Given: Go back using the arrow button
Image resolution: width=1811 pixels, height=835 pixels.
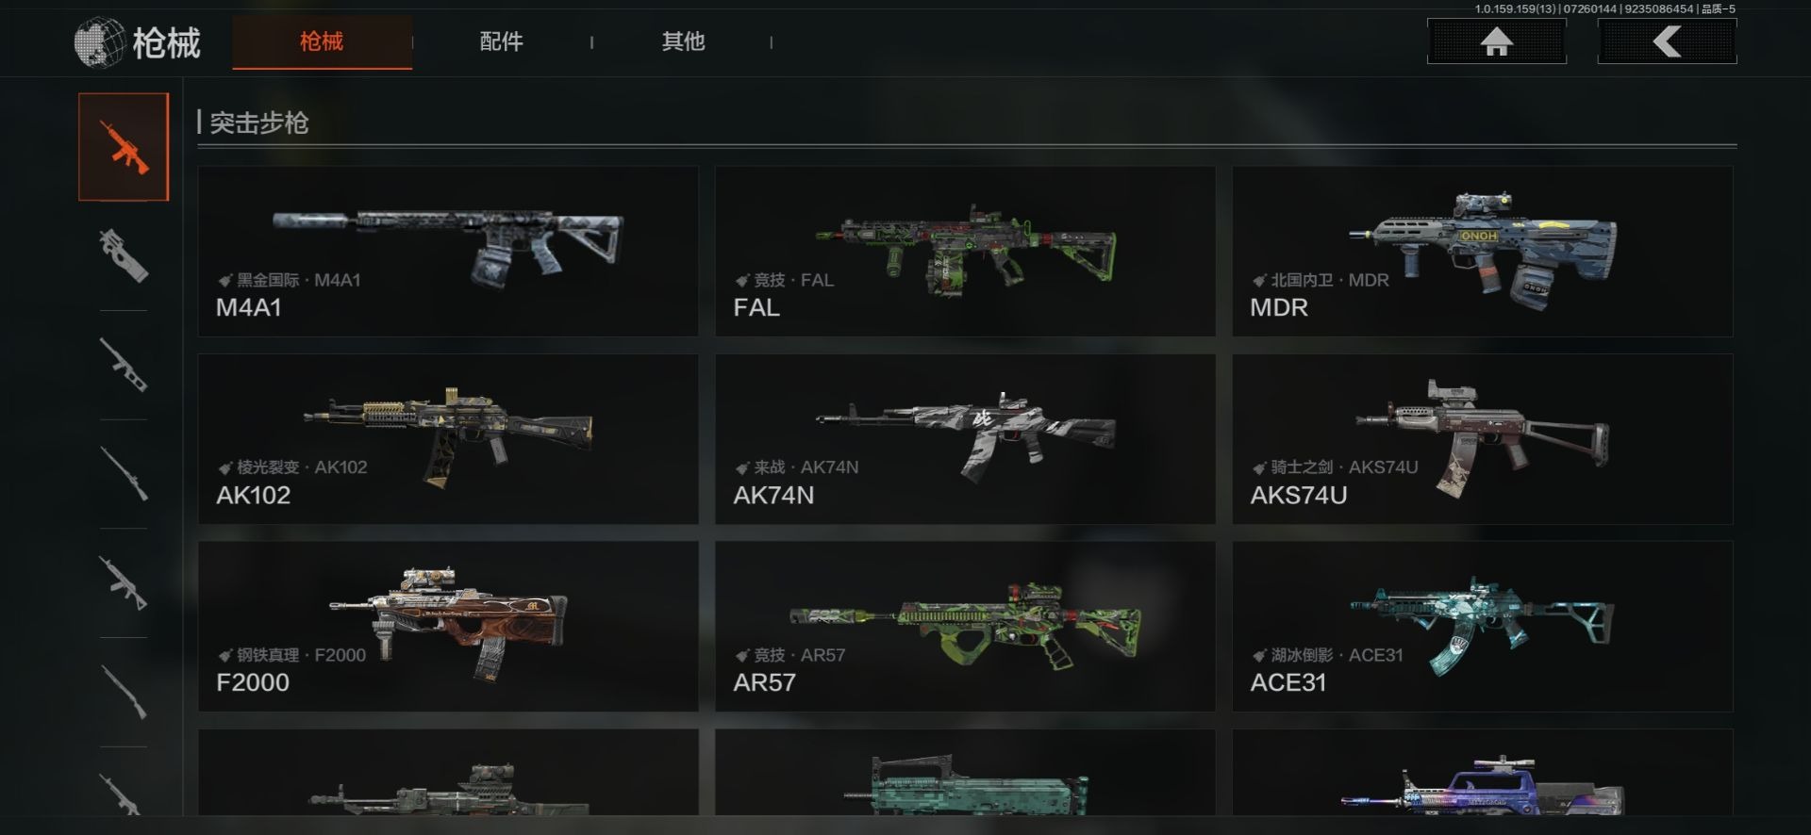Looking at the screenshot, I should (x=1667, y=41).
